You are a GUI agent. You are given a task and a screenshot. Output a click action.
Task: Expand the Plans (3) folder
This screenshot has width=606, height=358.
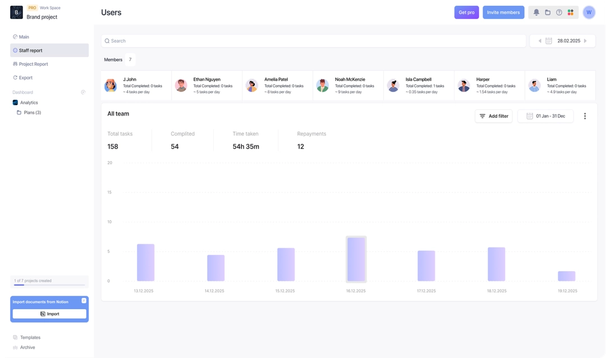pyautogui.click(x=32, y=113)
